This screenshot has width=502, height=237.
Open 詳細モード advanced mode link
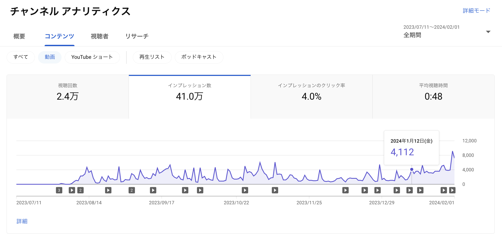coord(477,11)
